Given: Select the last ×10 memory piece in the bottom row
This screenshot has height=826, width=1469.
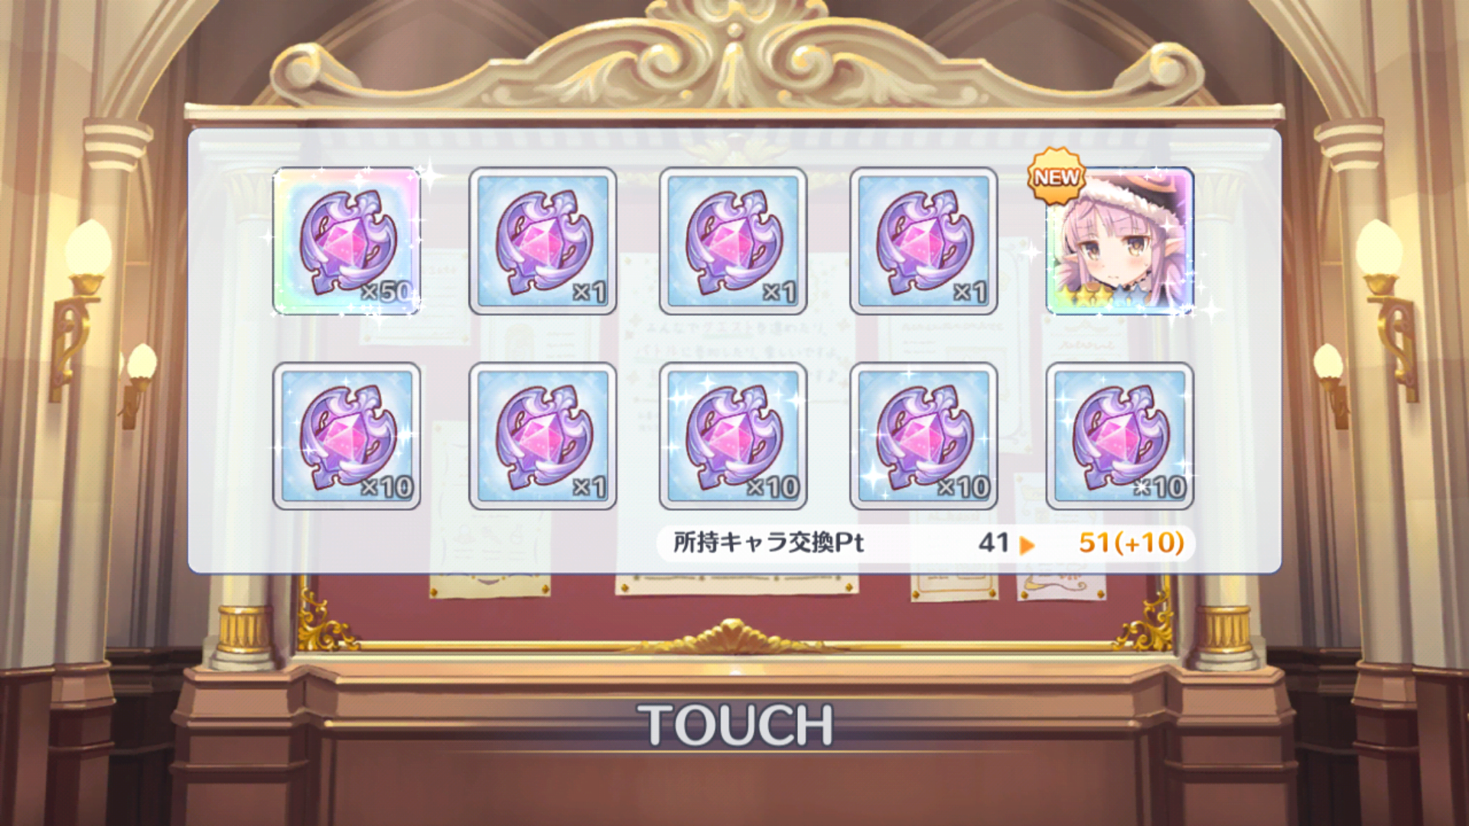Looking at the screenshot, I should tap(1119, 436).
